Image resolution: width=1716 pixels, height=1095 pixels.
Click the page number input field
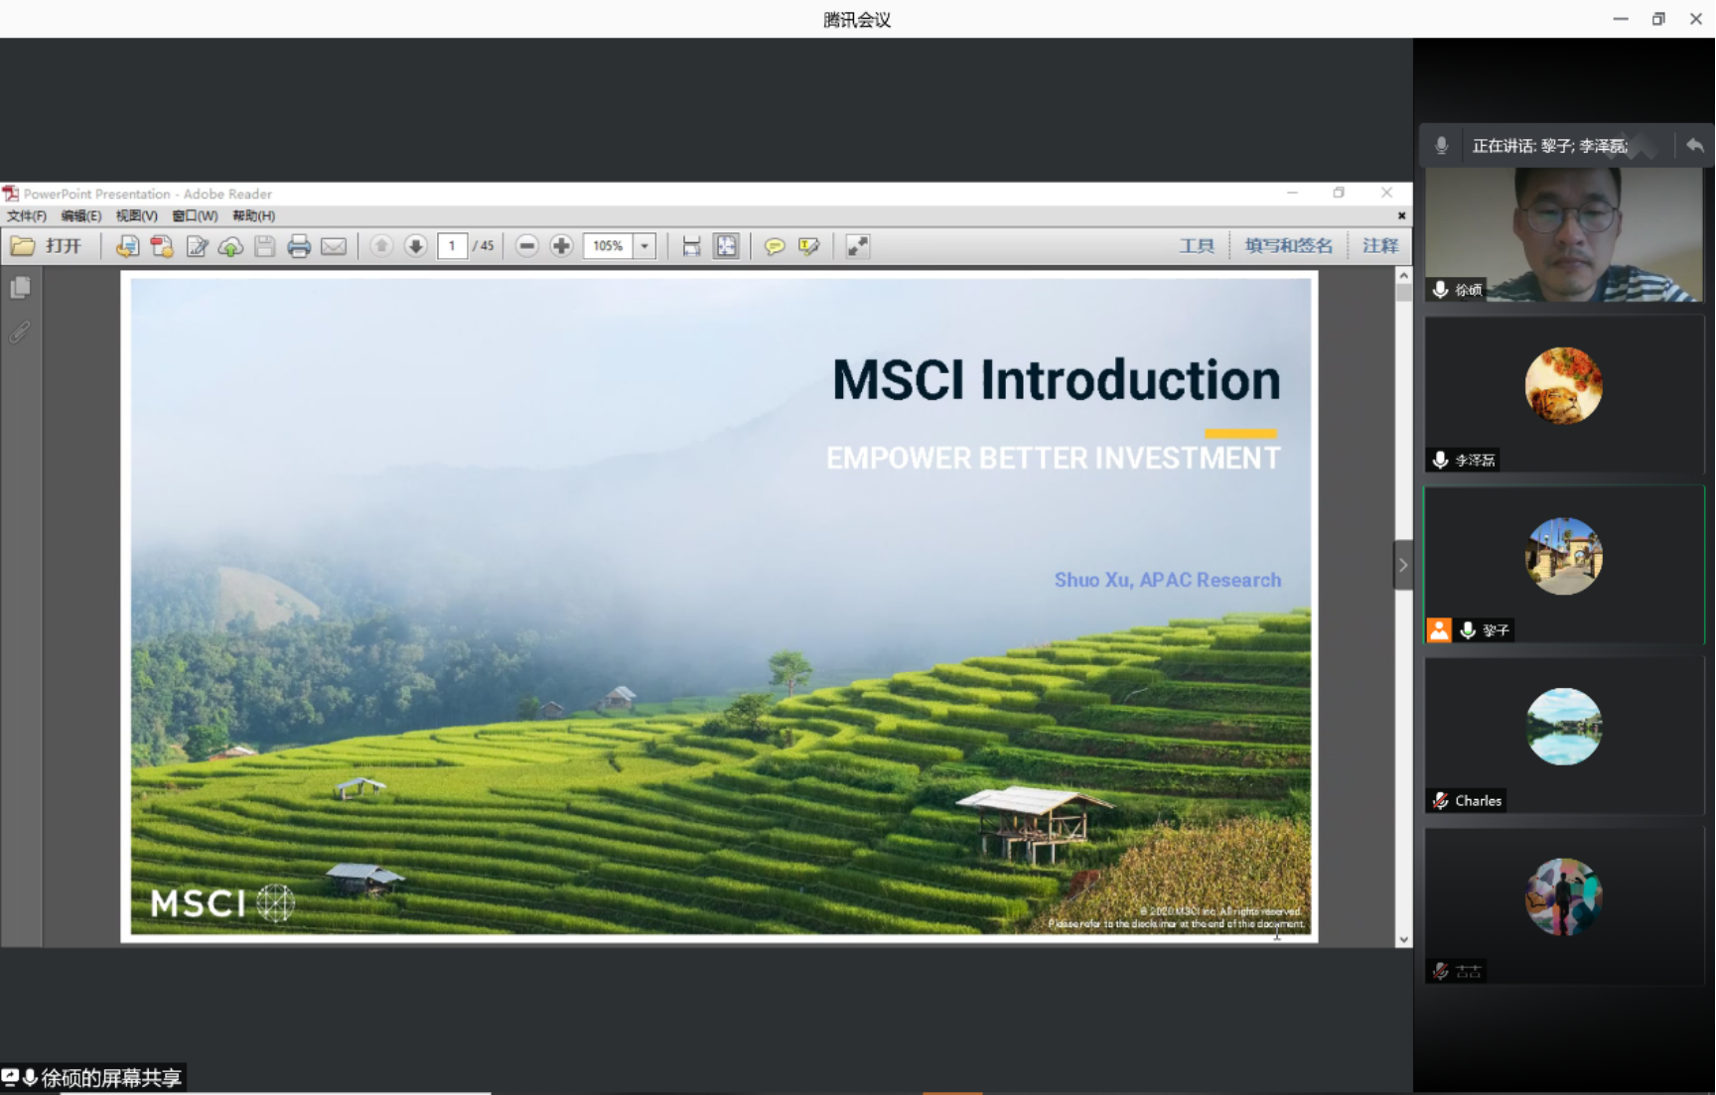click(x=452, y=246)
